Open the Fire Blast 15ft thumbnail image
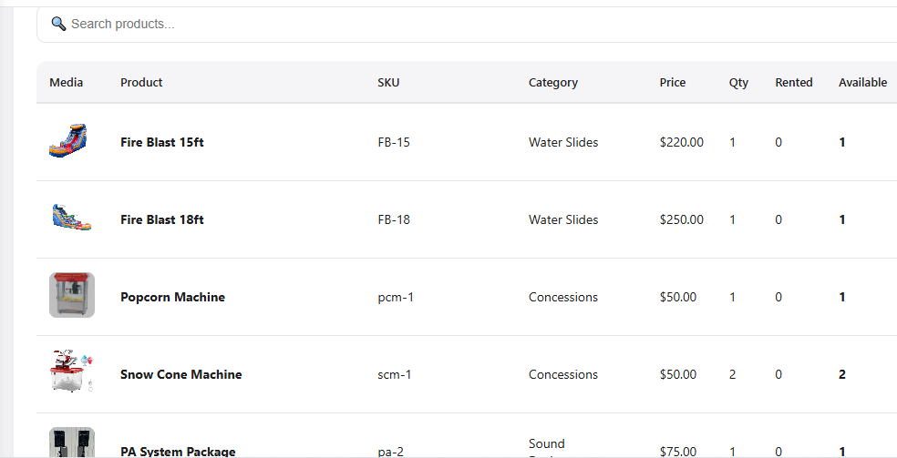The width and height of the screenshot is (897, 458). tap(67, 142)
